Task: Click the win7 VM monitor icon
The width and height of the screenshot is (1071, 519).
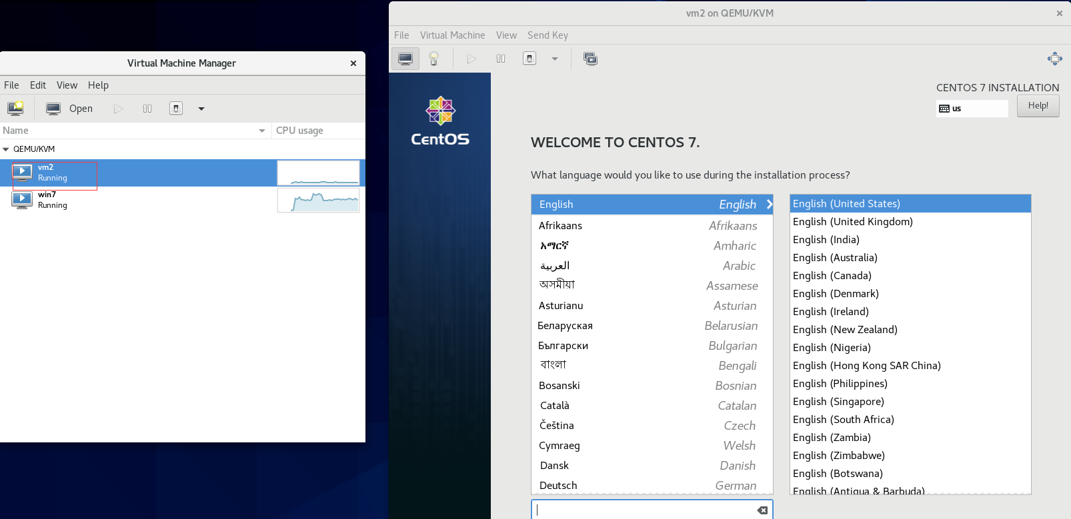Action: coord(22,200)
